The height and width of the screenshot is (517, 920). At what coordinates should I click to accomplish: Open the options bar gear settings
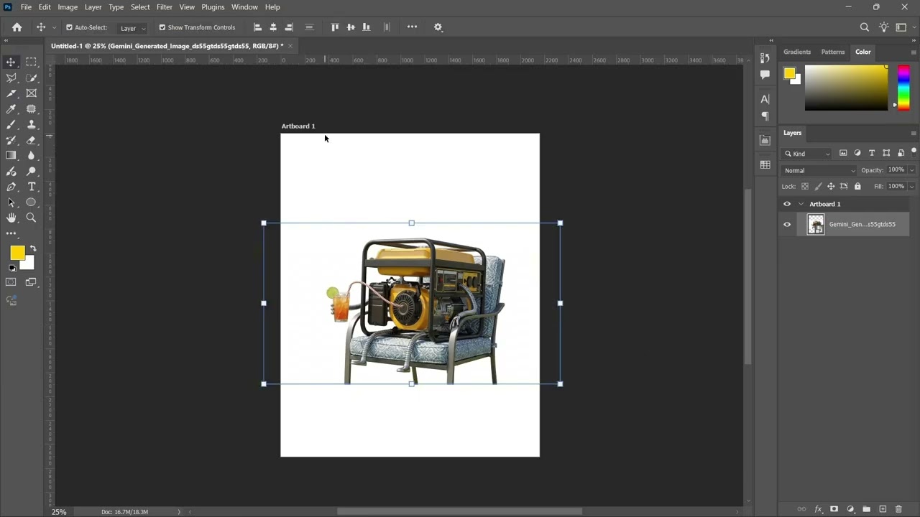tap(438, 27)
